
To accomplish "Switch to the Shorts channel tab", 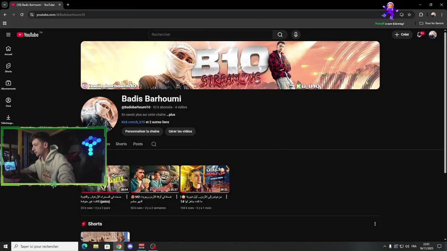I will point(121,144).
